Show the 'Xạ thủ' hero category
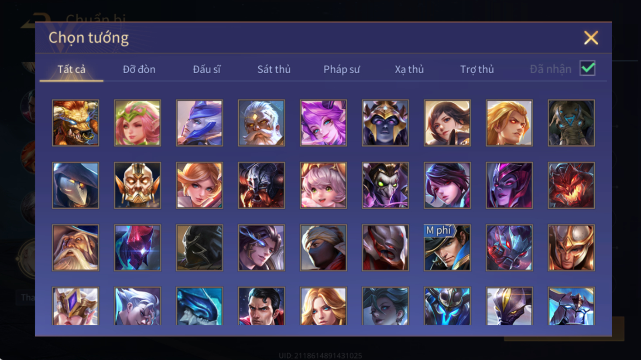 tap(409, 69)
